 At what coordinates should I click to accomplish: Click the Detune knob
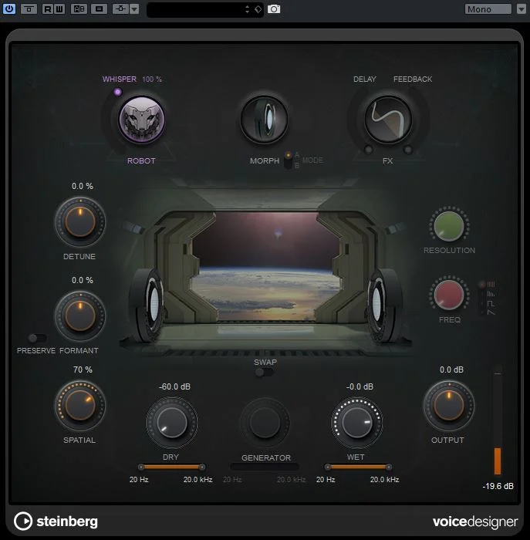[x=80, y=221]
